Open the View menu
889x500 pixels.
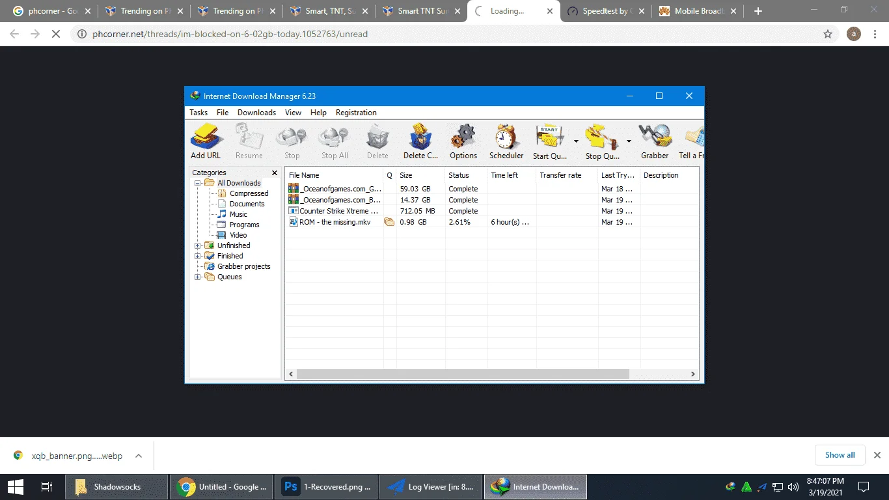click(x=293, y=113)
